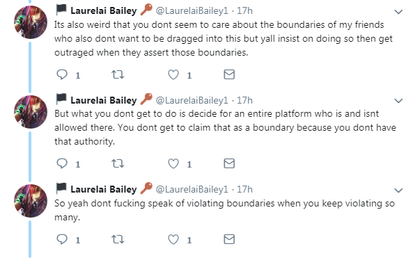This screenshot has height=260, width=420.
Task: Share 'that authority' tweet via message icon
Action: click(229, 163)
